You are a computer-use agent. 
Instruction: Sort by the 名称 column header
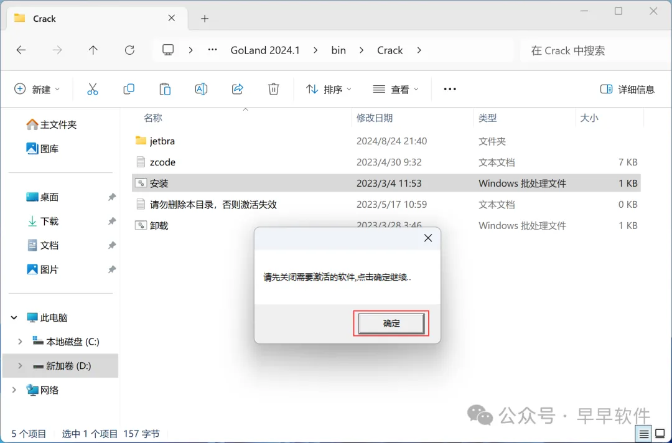click(x=152, y=118)
